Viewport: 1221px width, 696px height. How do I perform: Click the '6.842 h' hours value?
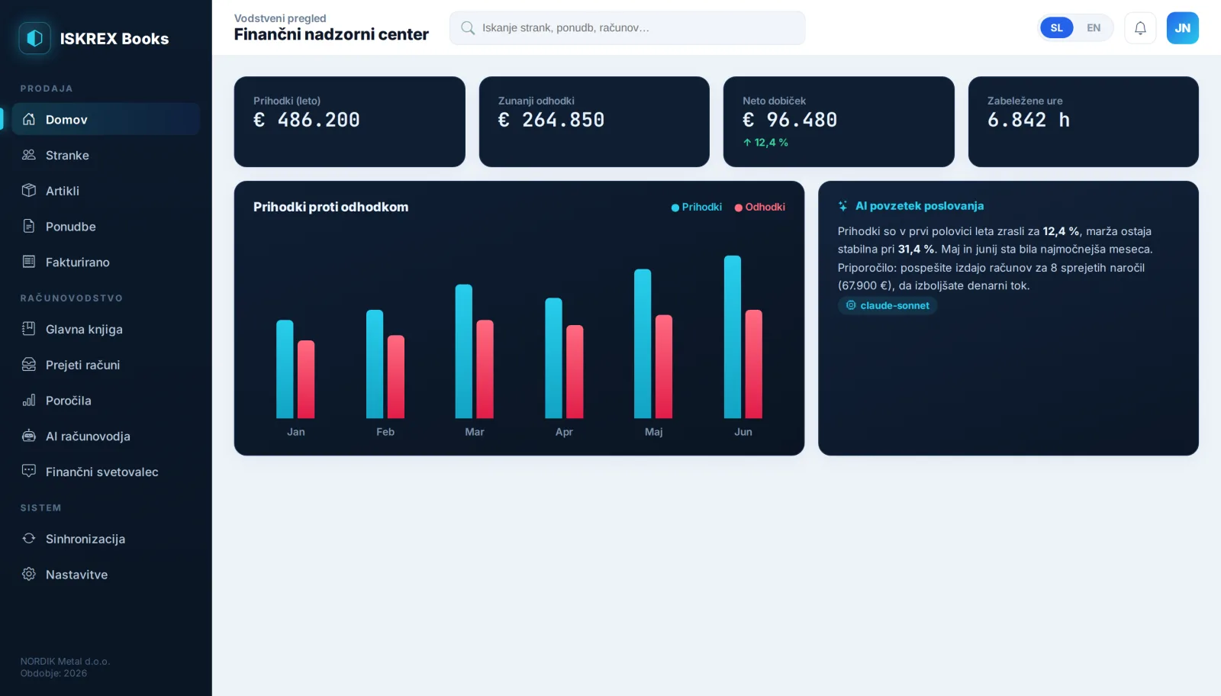1029,120
